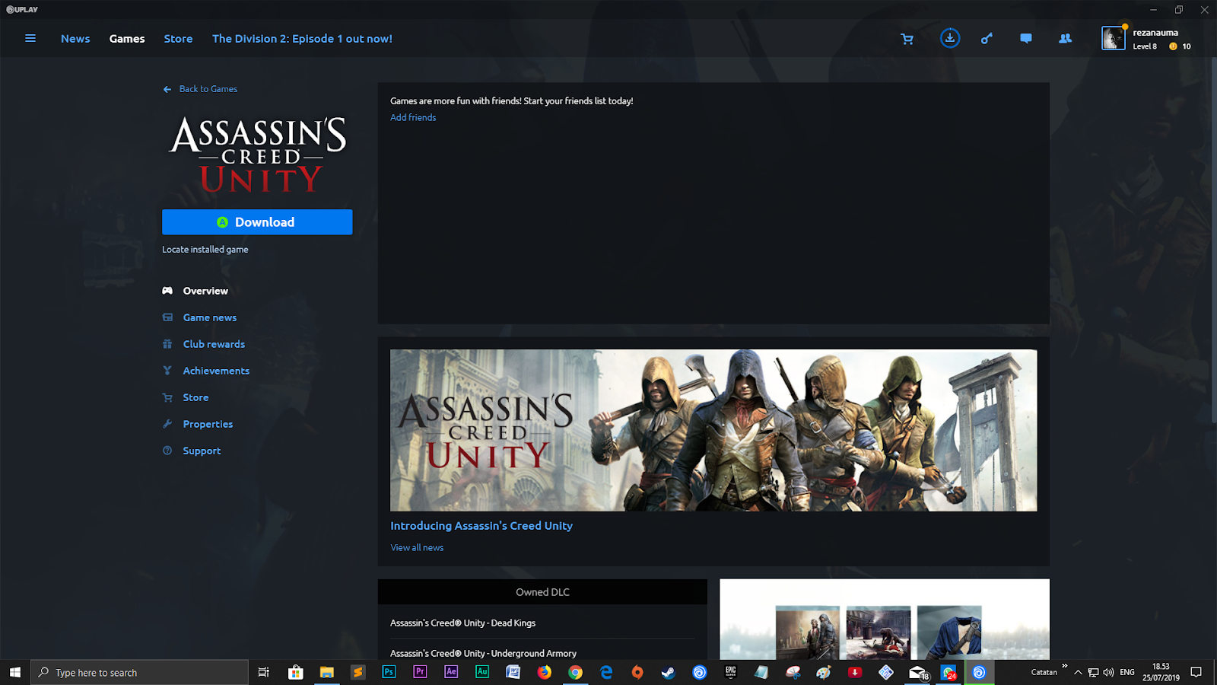Image resolution: width=1217 pixels, height=685 pixels.
Task: Click the Owned DLC header
Action: 542,592
